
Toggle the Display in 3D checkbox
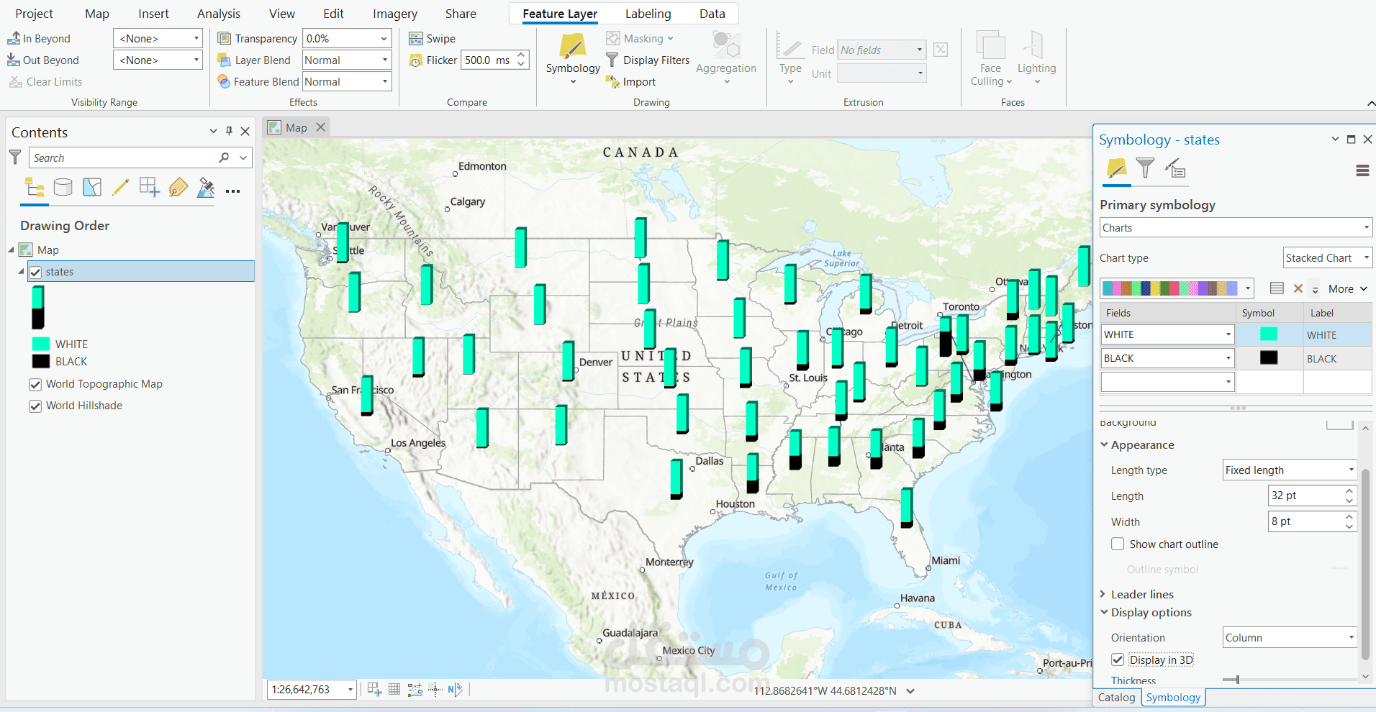pos(1117,659)
